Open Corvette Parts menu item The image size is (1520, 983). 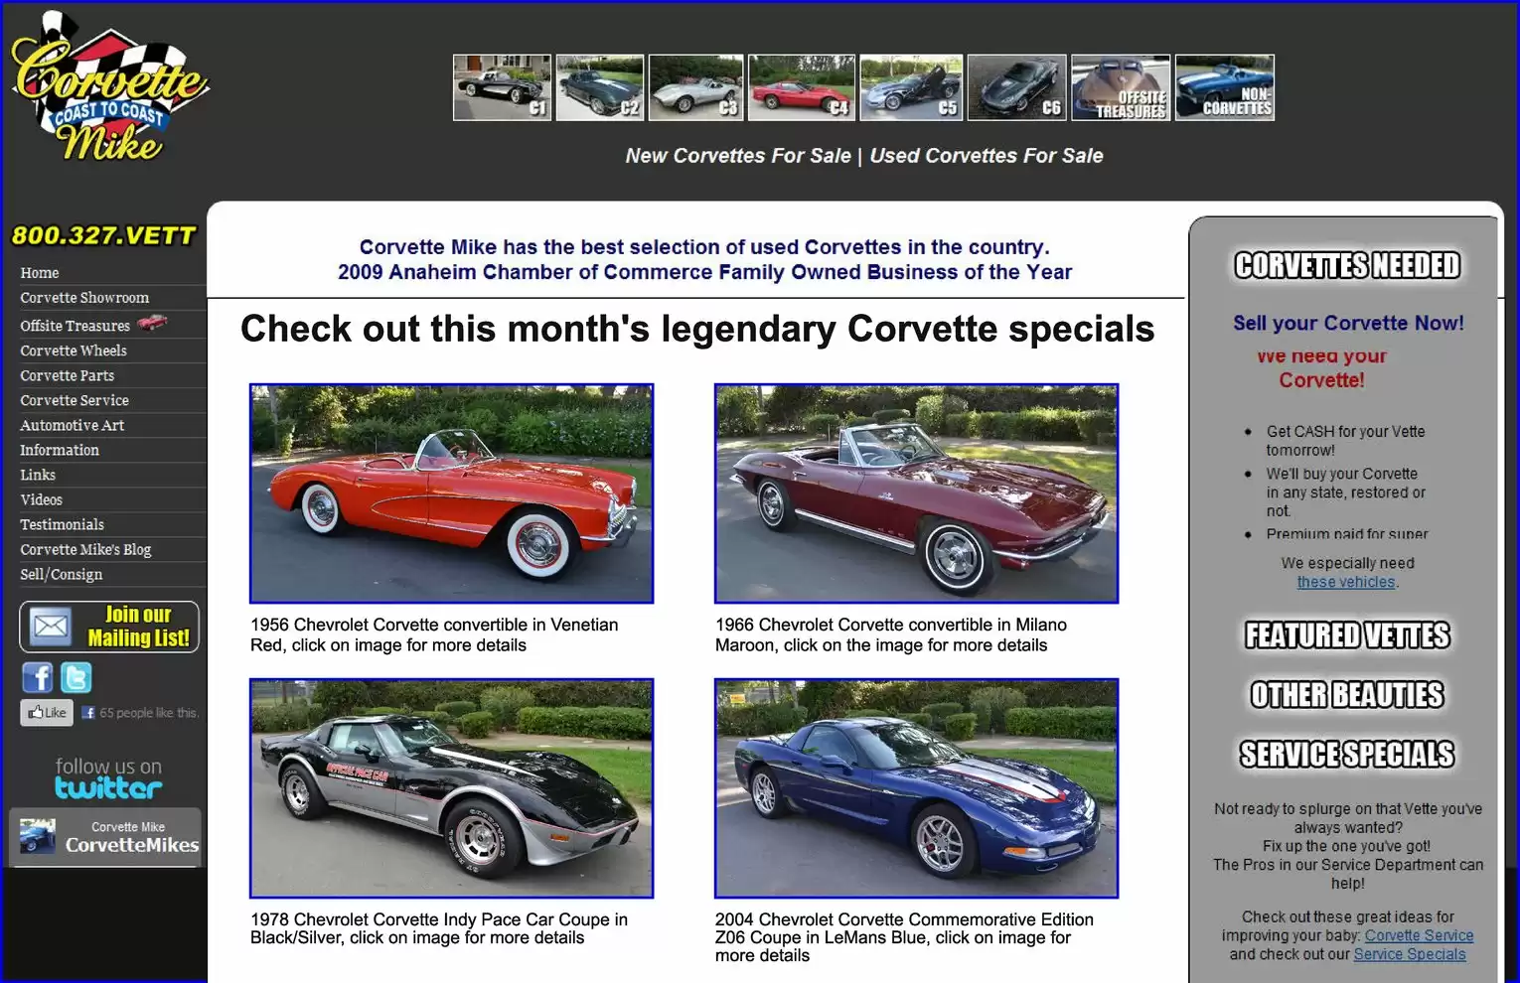tap(68, 375)
